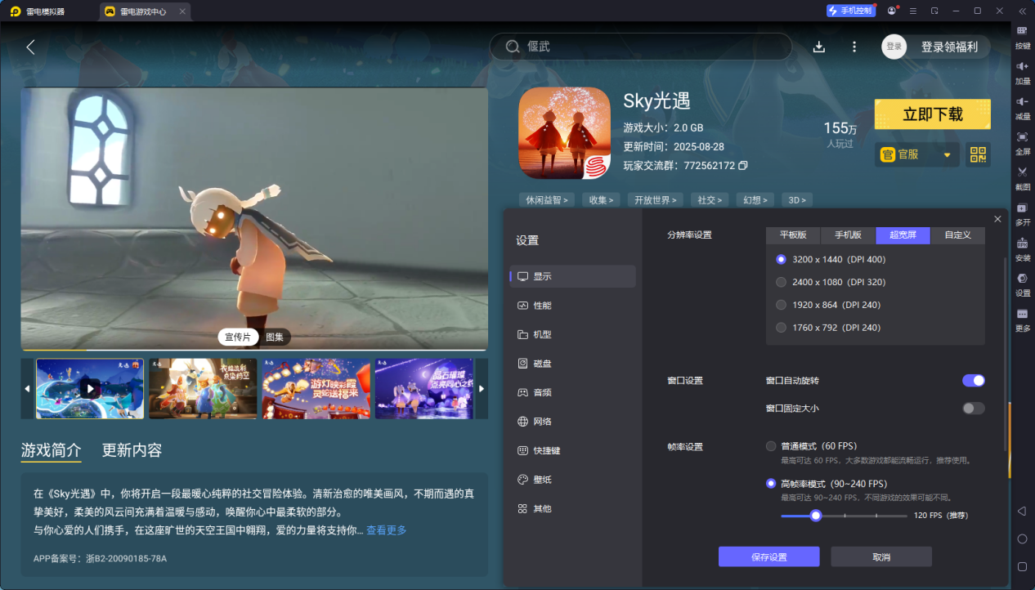Click the 保存设置 button
1035x590 pixels.
pos(769,556)
